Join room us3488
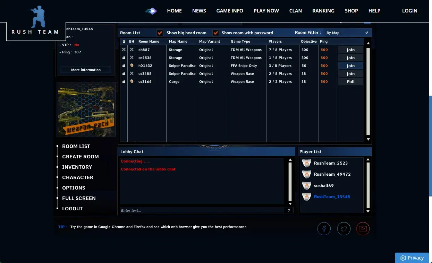Image resolution: width=432 pixels, height=263 pixels. (x=350, y=74)
